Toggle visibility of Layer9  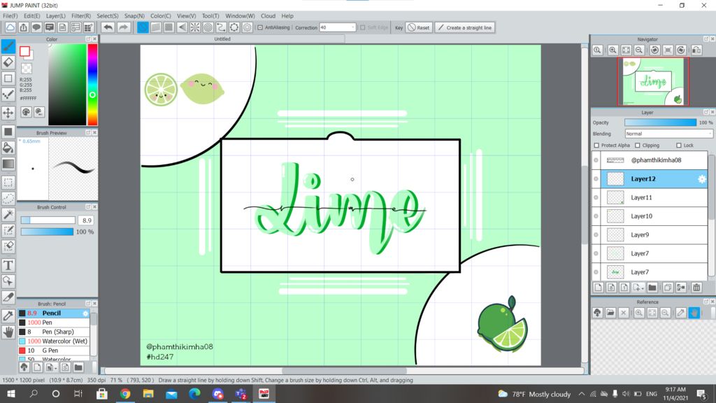596,235
